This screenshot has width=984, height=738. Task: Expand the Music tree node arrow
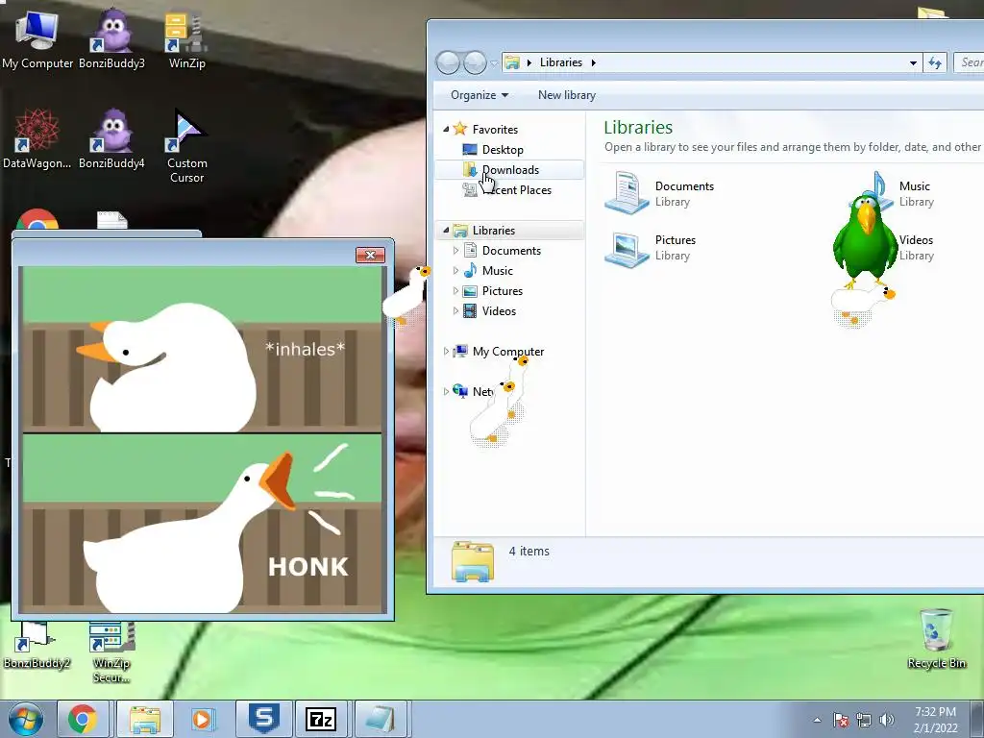(x=455, y=270)
